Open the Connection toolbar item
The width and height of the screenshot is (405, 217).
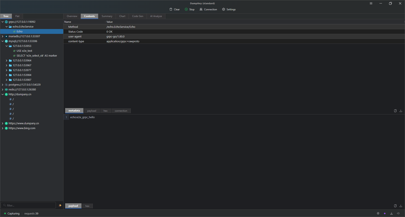pyautogui.click(x=208, y=9)
